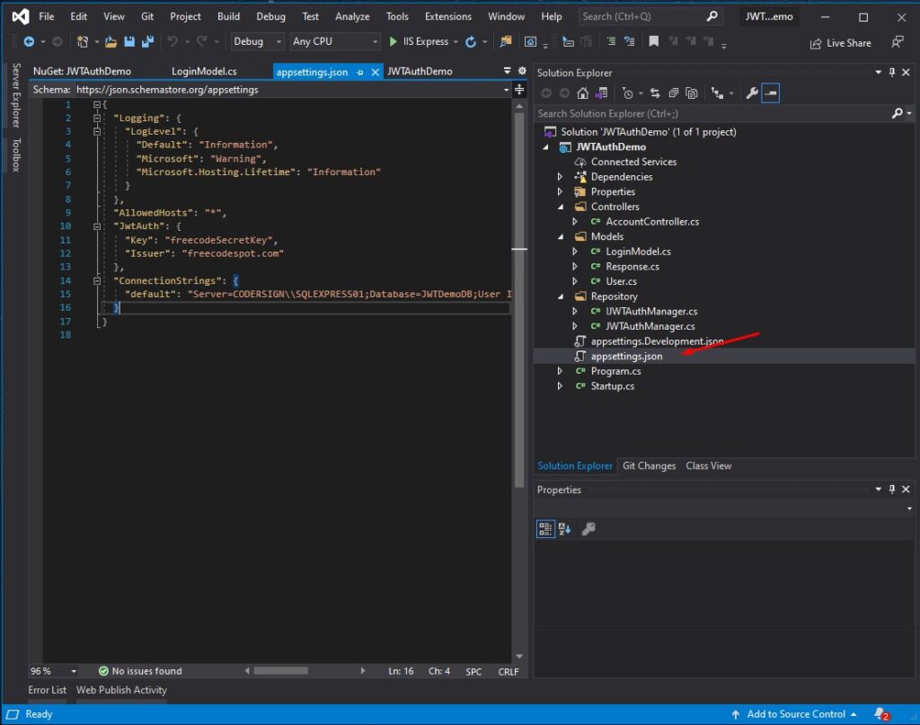Click the Property Pages wrench icon
This screenshot has width=920, height=725.
coord(588,529)
